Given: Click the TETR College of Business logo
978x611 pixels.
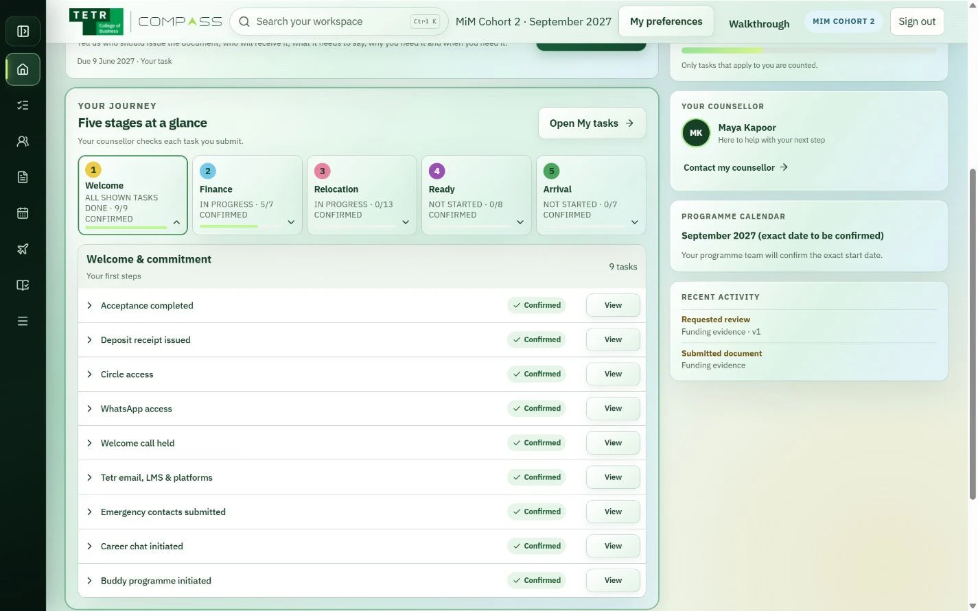Looking at the screenshot, I should coord(96,22).
